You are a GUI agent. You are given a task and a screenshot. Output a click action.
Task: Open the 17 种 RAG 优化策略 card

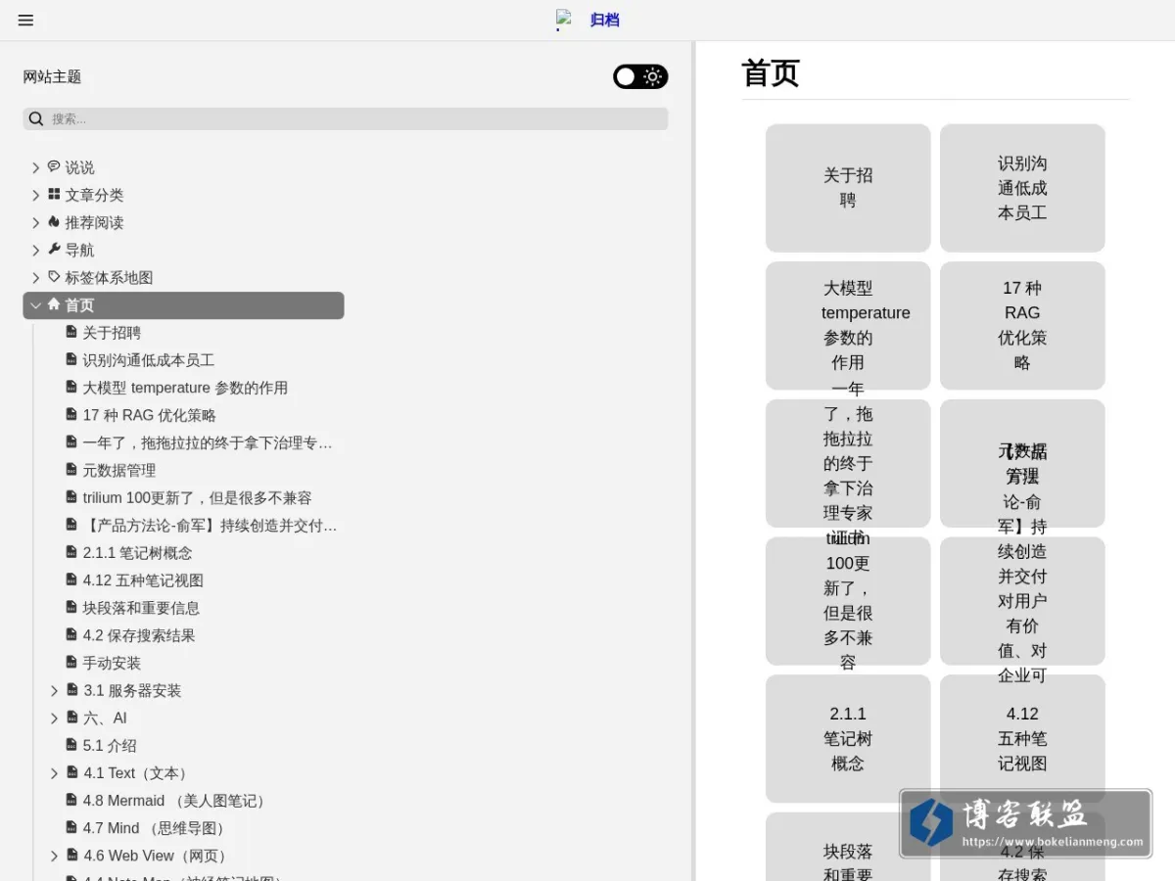click(x=1022, y=325)
